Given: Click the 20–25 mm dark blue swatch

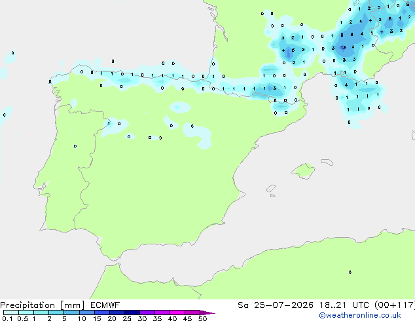Looking at the screenshot, I should pyautogui.click(x=117, y=312).
